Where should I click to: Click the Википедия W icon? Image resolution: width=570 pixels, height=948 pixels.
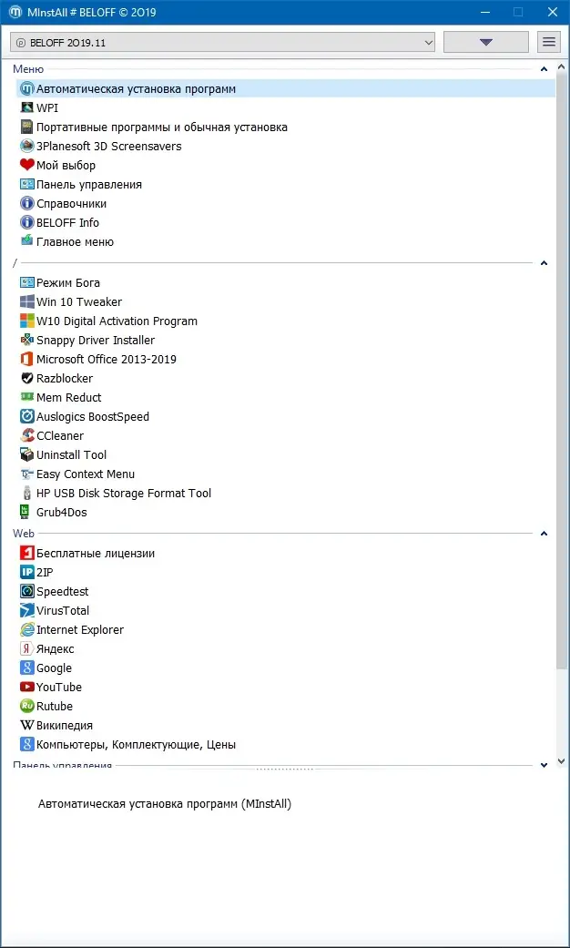click(26, 726)
